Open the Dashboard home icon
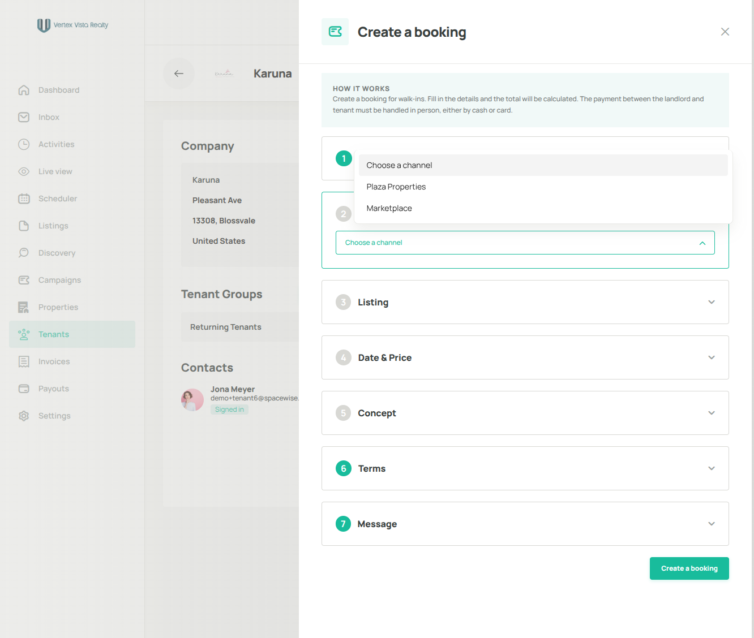Image resolution: width=754 pixels, height=638 pixels. [24, 90]
